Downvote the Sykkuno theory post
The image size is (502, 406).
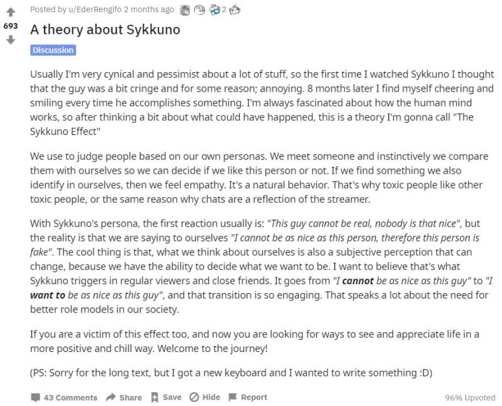coord(11,40)
